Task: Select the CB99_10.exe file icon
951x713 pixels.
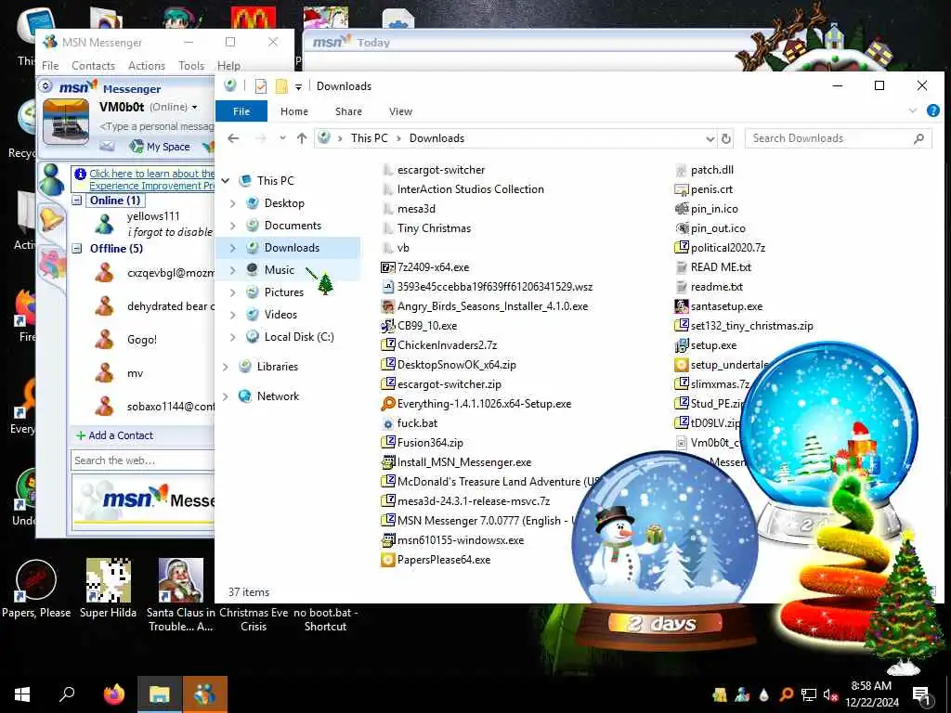Action: coord(387,326)
